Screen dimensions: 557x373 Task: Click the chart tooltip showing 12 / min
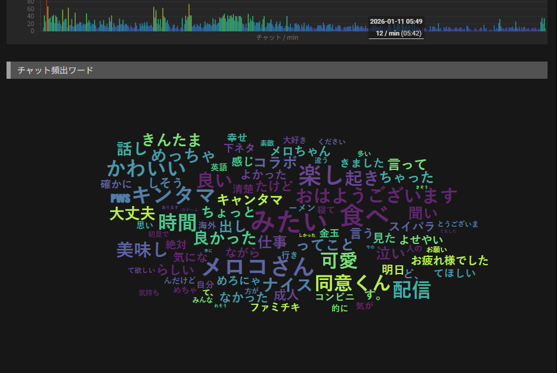point(397,28)
